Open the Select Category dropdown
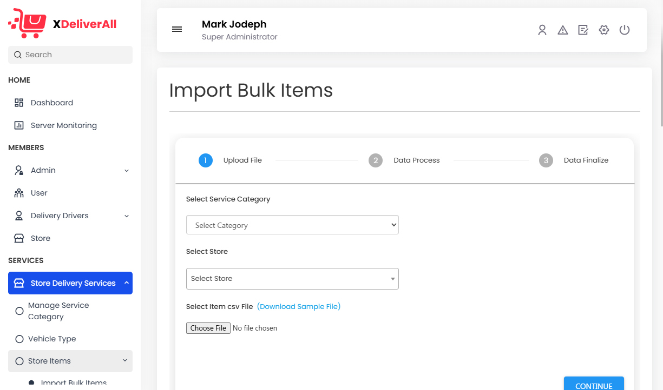The image size is (663, 390). coord(292,225)
